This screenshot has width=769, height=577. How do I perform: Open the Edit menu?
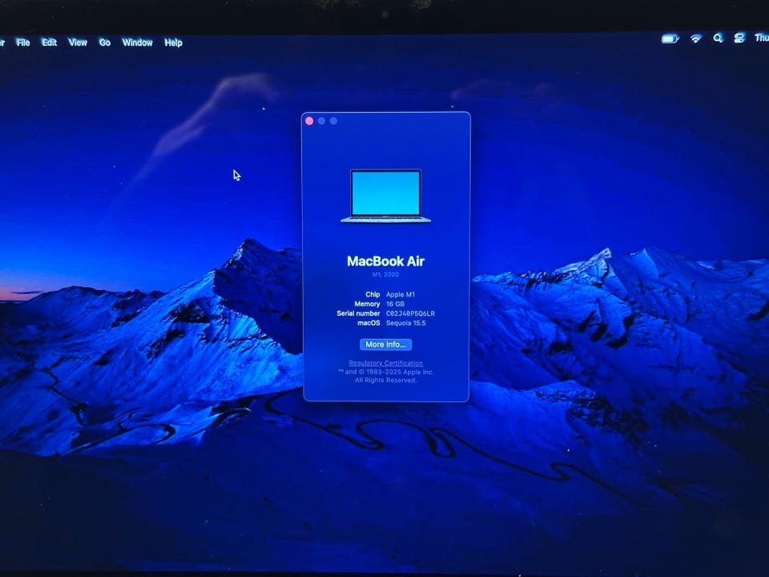click(x=49, y=42)
